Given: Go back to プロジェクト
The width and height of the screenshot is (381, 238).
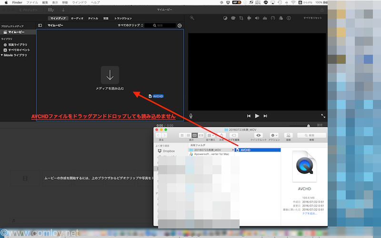Looking at the screenshot, I should coord(28,10).
